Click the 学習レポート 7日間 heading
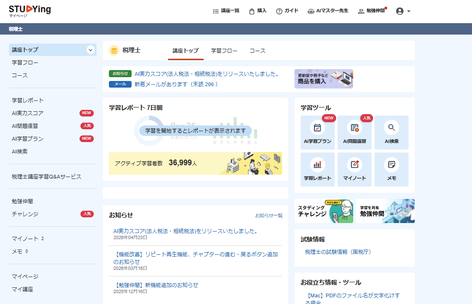472x304 pixels. click(136, 108)
